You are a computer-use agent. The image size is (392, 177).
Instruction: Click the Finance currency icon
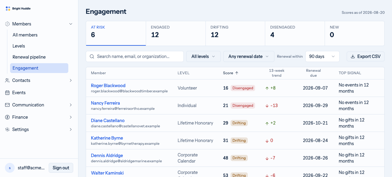click(7, 117)
